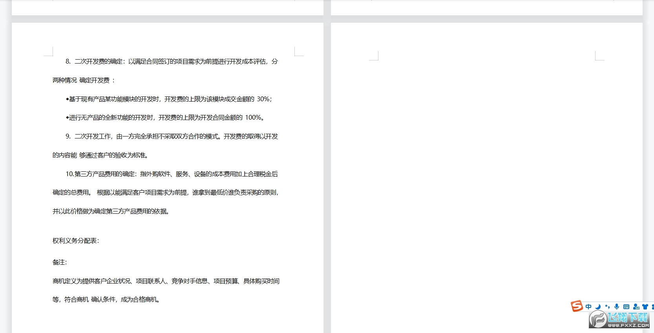Click the '备注:' line
Image resolution: width=654 pixels, height=333 pixels.
60,262
